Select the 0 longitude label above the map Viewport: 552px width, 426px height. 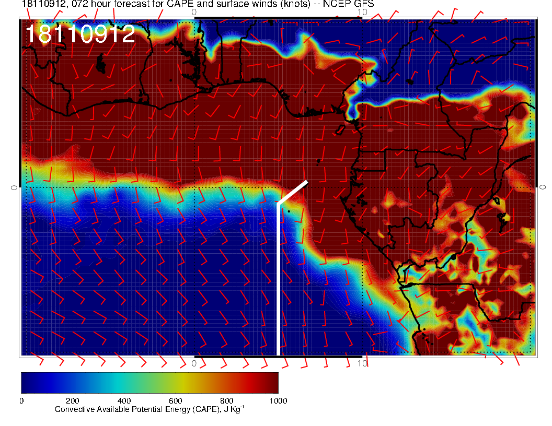[x=194, y=11]
